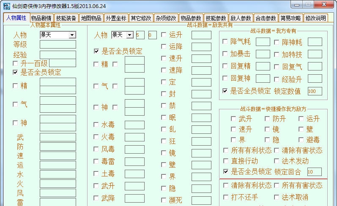Check the 经验升 checkbox
This screenshot has width=337, height=206.
click(x=277, y=79)
